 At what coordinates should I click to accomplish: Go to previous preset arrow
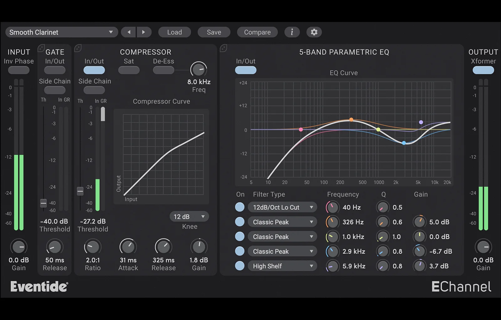coord(129,32)
